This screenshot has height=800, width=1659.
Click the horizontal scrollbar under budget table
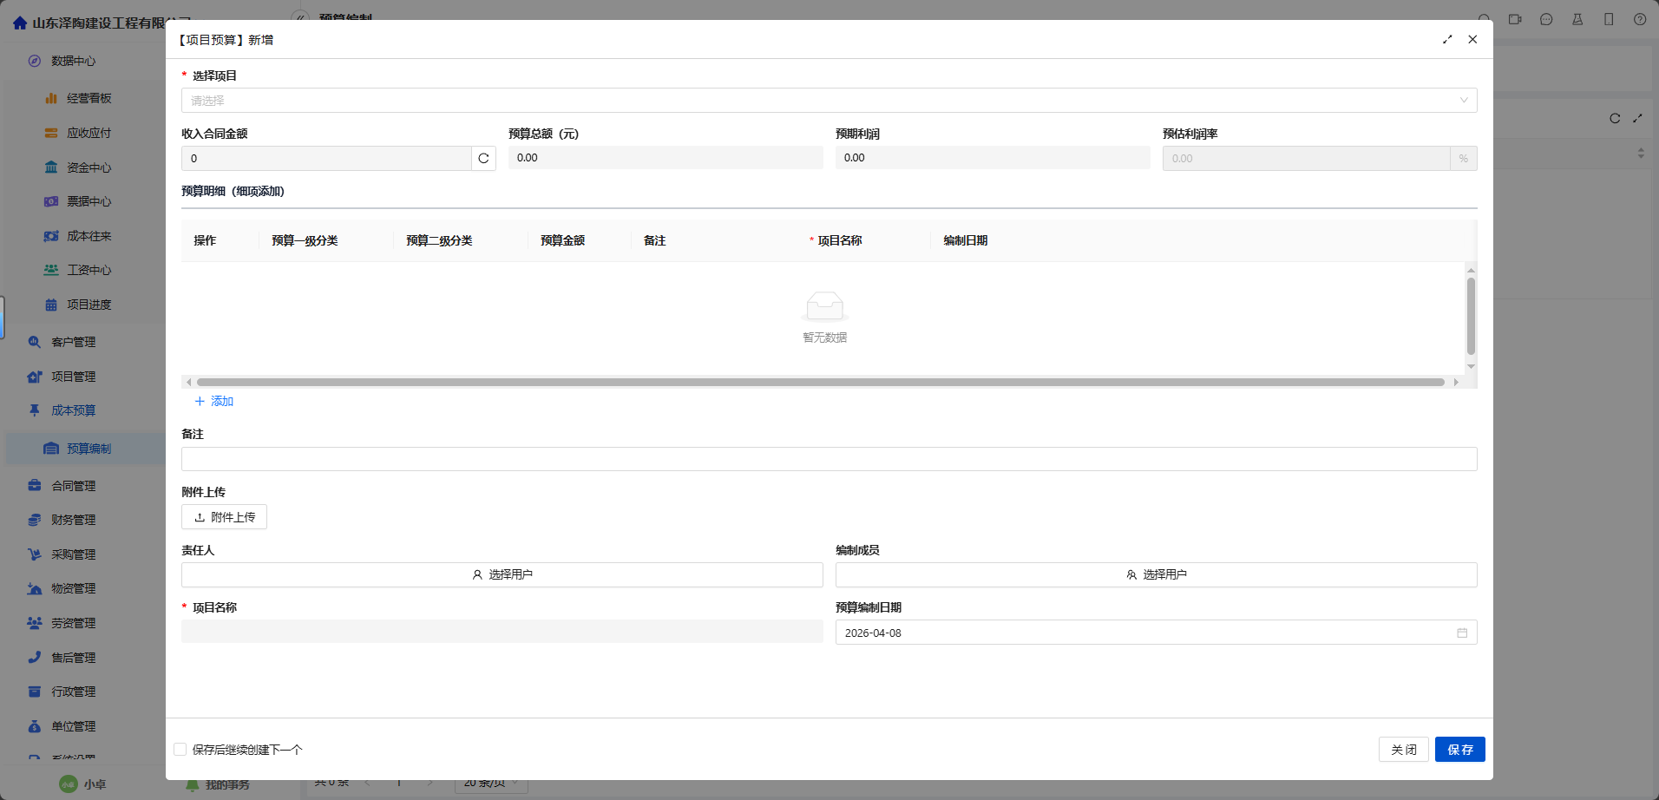pyautogui.click(x=820, y=382)
